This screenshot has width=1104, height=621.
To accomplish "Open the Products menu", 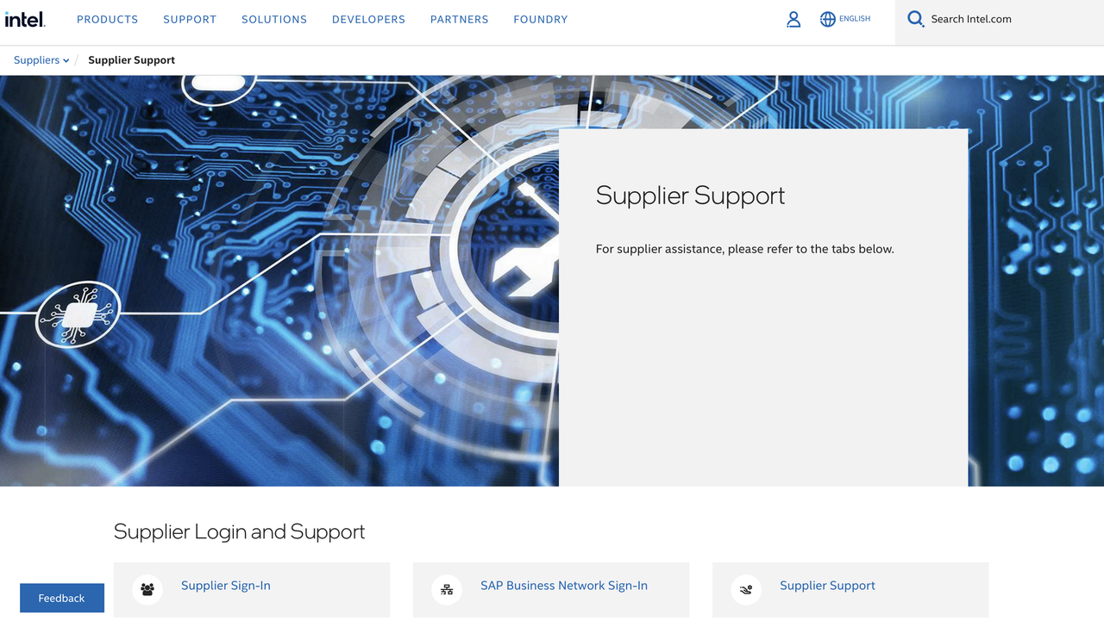I will point(107,19).
